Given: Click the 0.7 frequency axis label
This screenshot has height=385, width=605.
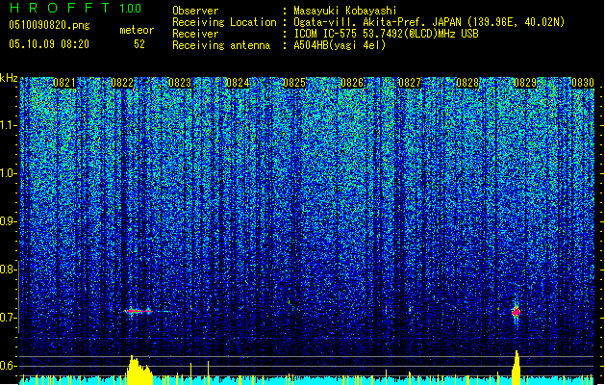Looking at the screenshot, I should [7, 318].
